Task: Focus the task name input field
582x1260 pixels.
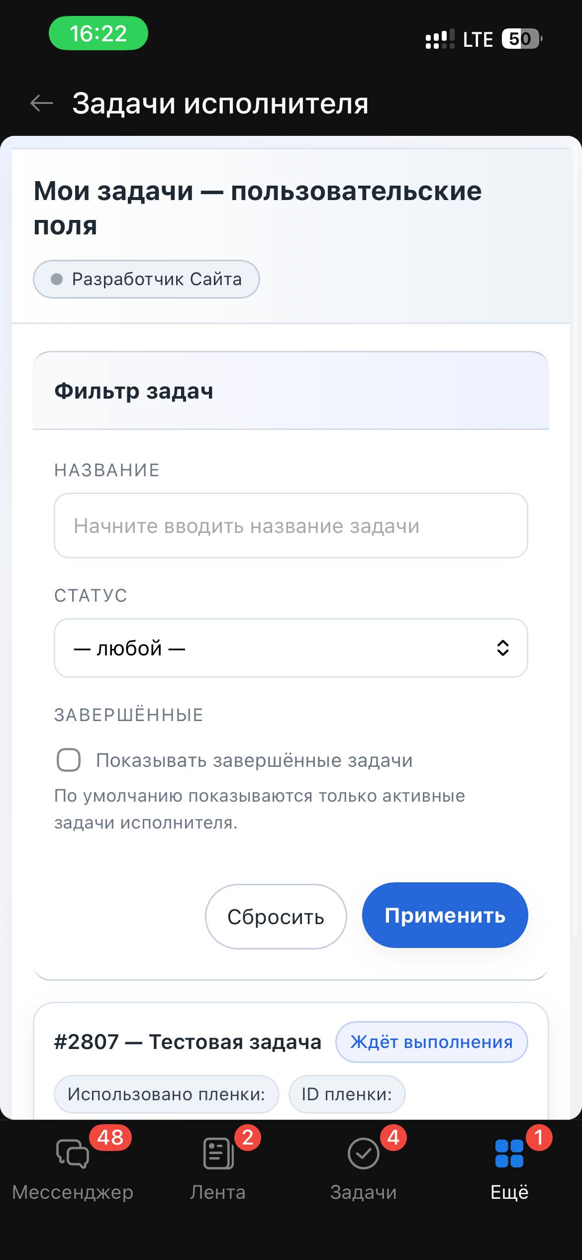Action: [291, 525]
